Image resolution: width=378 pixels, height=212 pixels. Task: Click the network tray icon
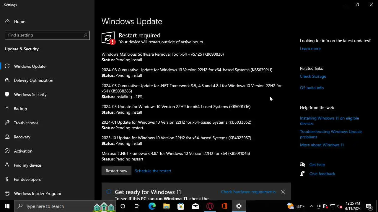(333, 206)
